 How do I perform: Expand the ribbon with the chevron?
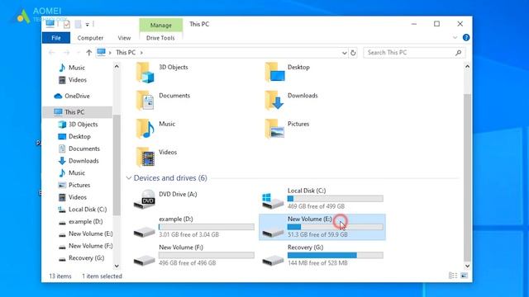tap(455, 37)
